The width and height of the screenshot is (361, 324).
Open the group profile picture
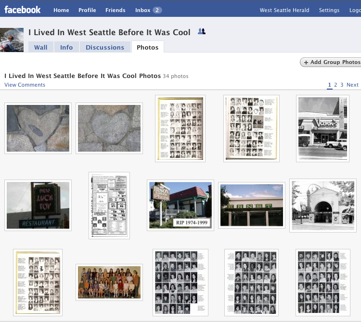12,40
